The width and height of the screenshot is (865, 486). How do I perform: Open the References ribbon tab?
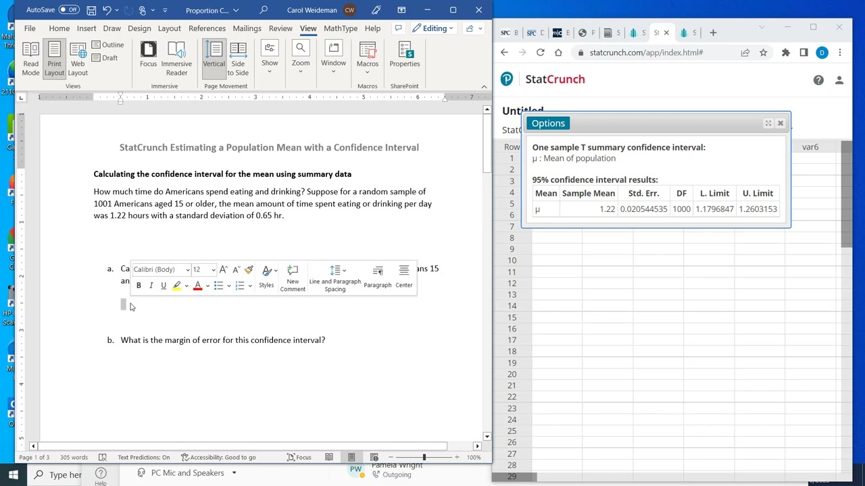[x=207, y=28]
